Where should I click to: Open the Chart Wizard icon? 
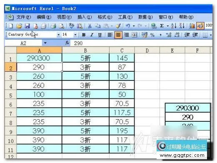pyautogui.click(x=192, y=26)
